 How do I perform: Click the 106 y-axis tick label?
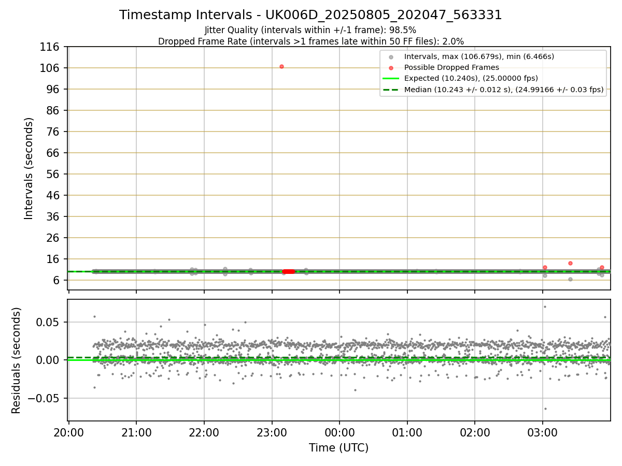(50, 68)
